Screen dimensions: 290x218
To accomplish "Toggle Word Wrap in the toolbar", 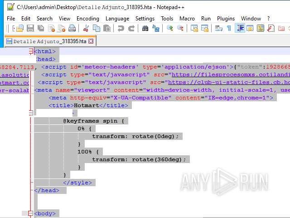I will click(218, 28).
